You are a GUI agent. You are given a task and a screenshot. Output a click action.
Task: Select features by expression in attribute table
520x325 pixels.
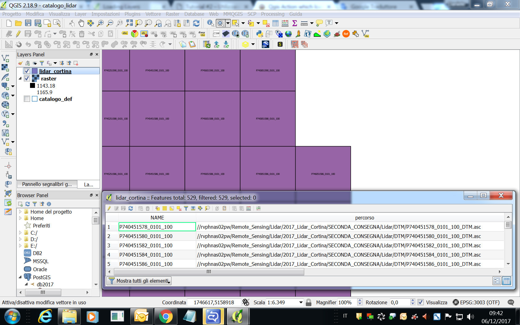[158, 208]
